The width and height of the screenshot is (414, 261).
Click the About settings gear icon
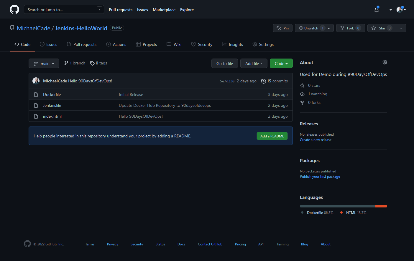[x=385, y=62]
